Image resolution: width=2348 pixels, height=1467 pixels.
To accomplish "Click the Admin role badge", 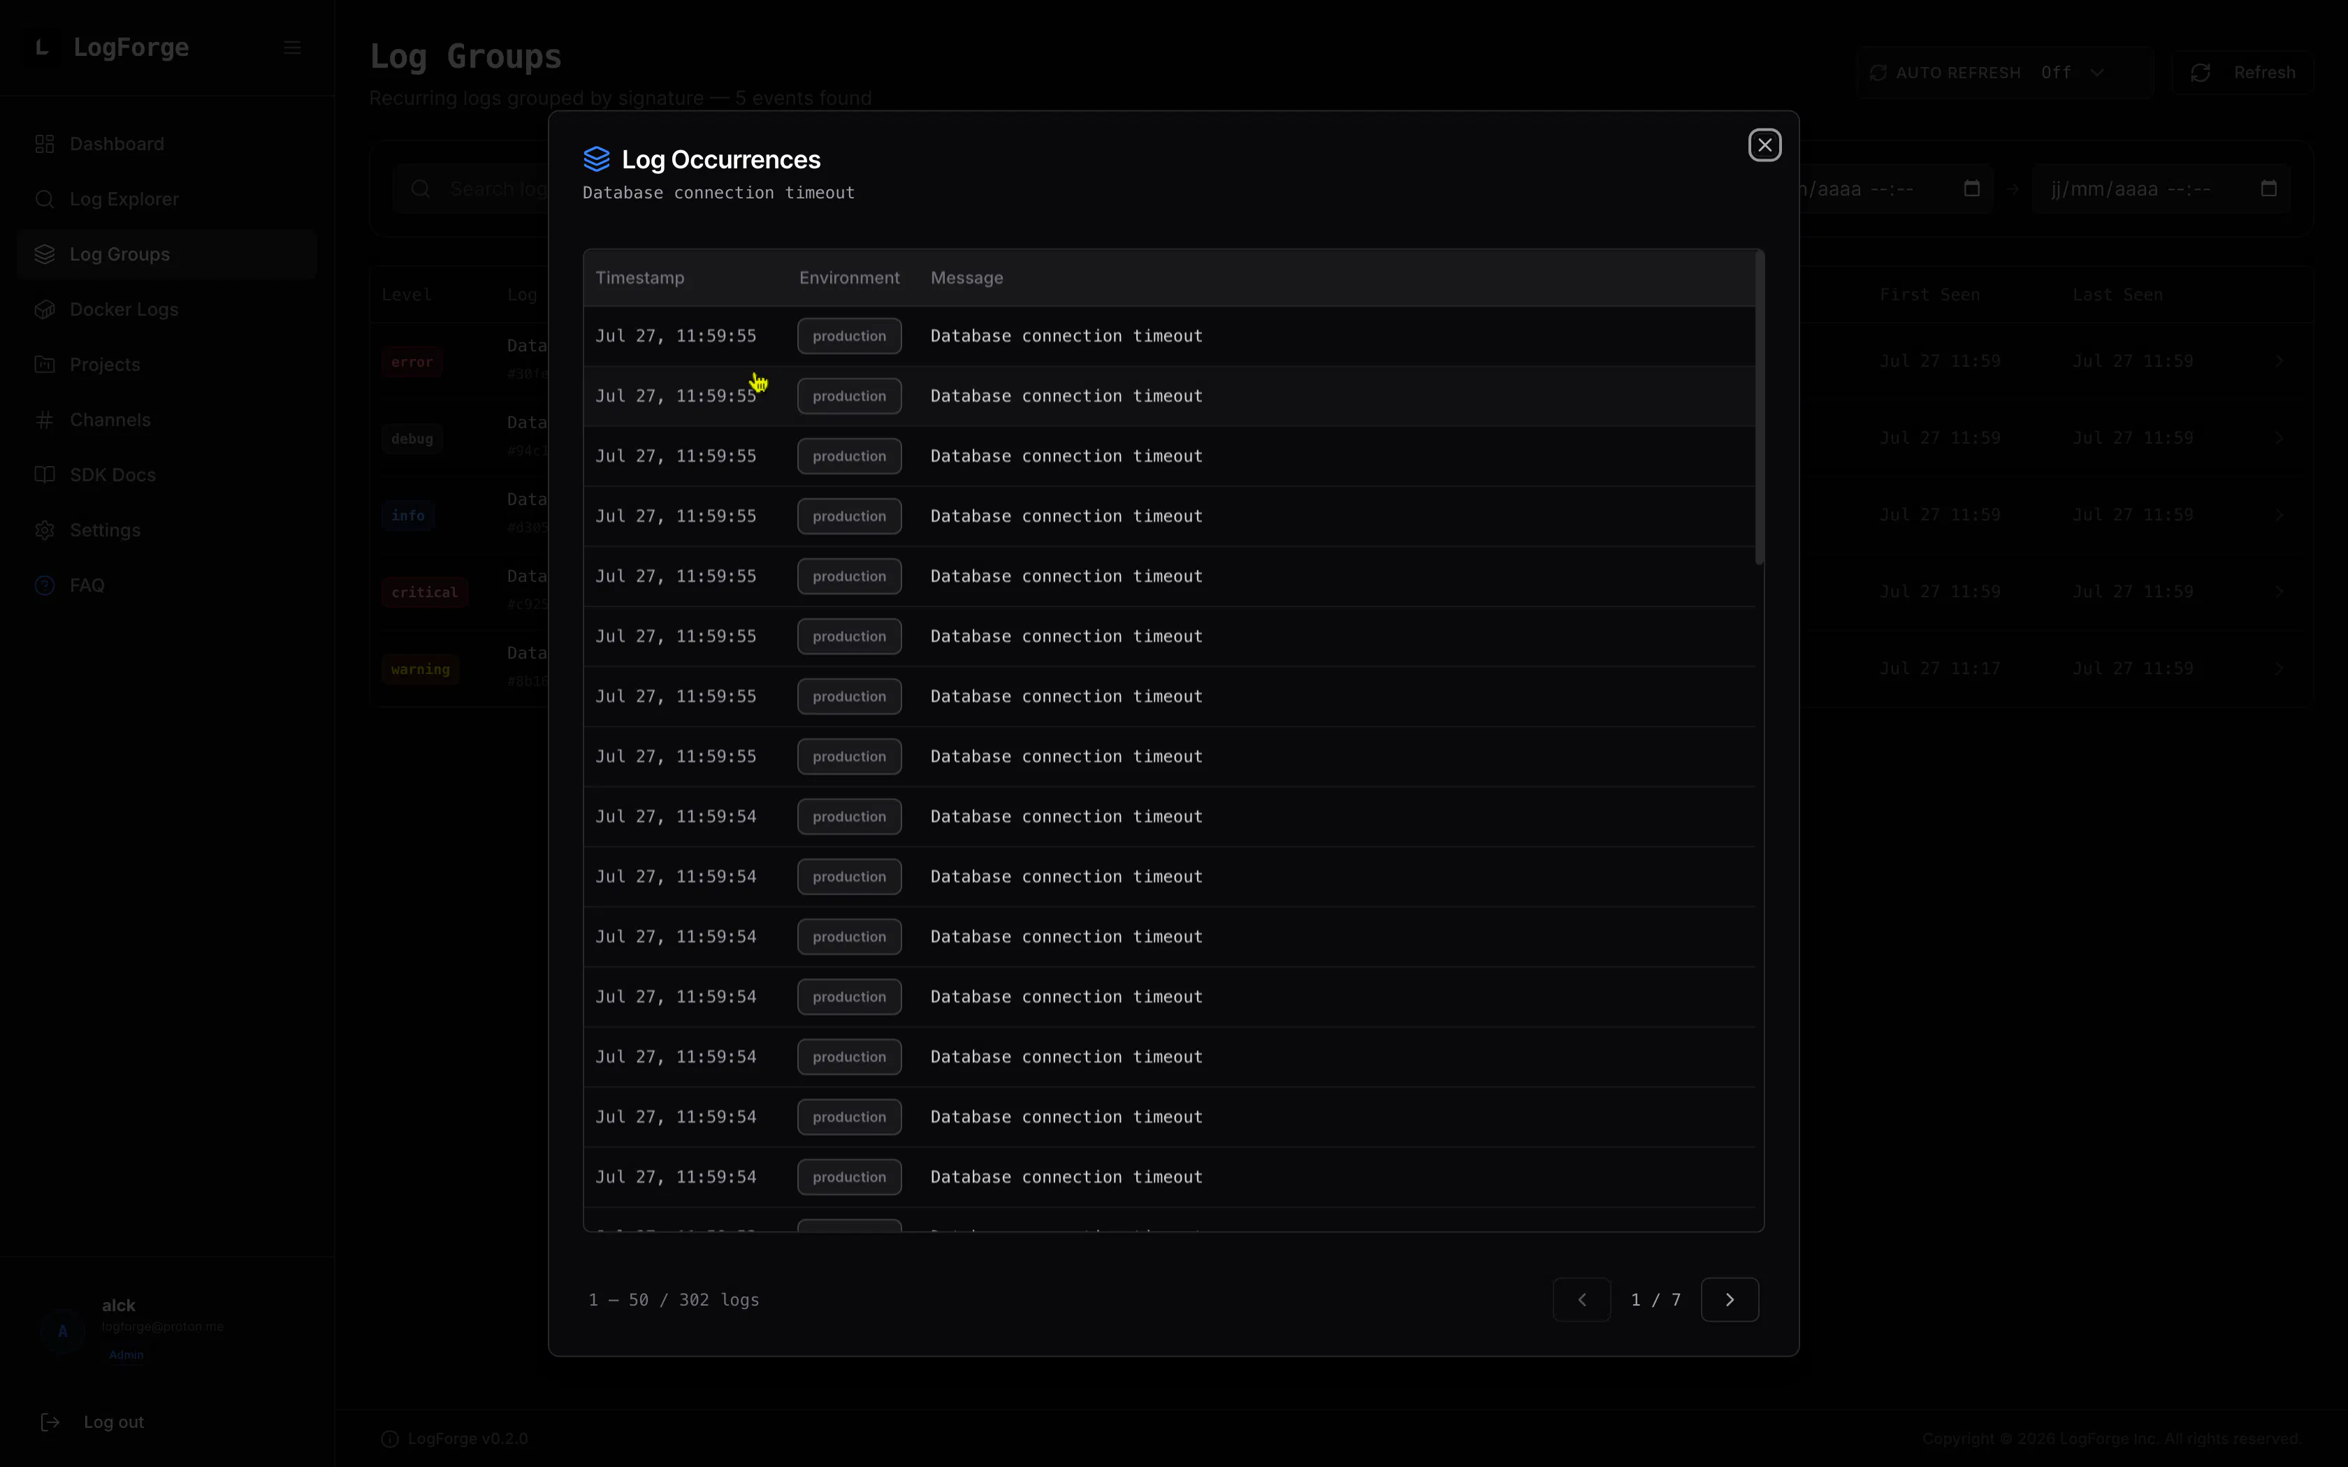I will click(126, 1355).
